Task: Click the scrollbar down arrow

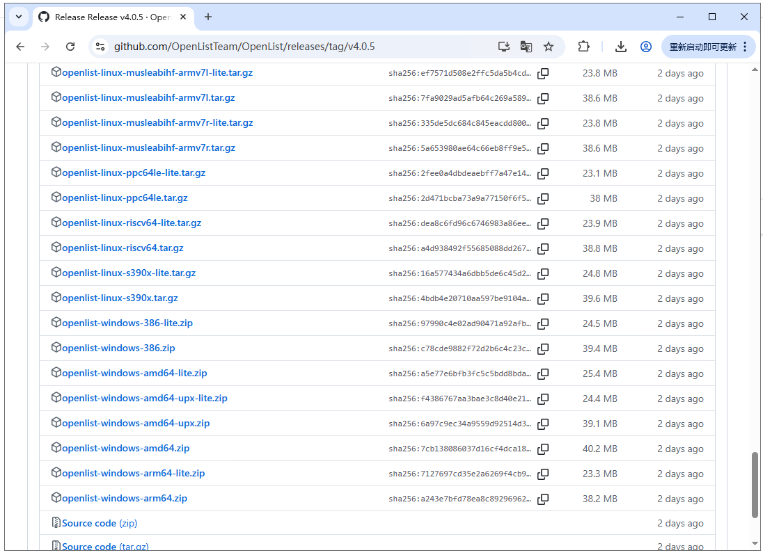Action: pos(755,544)
